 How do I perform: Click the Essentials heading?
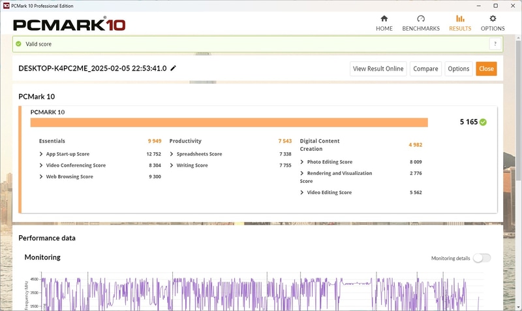(52, 141)
